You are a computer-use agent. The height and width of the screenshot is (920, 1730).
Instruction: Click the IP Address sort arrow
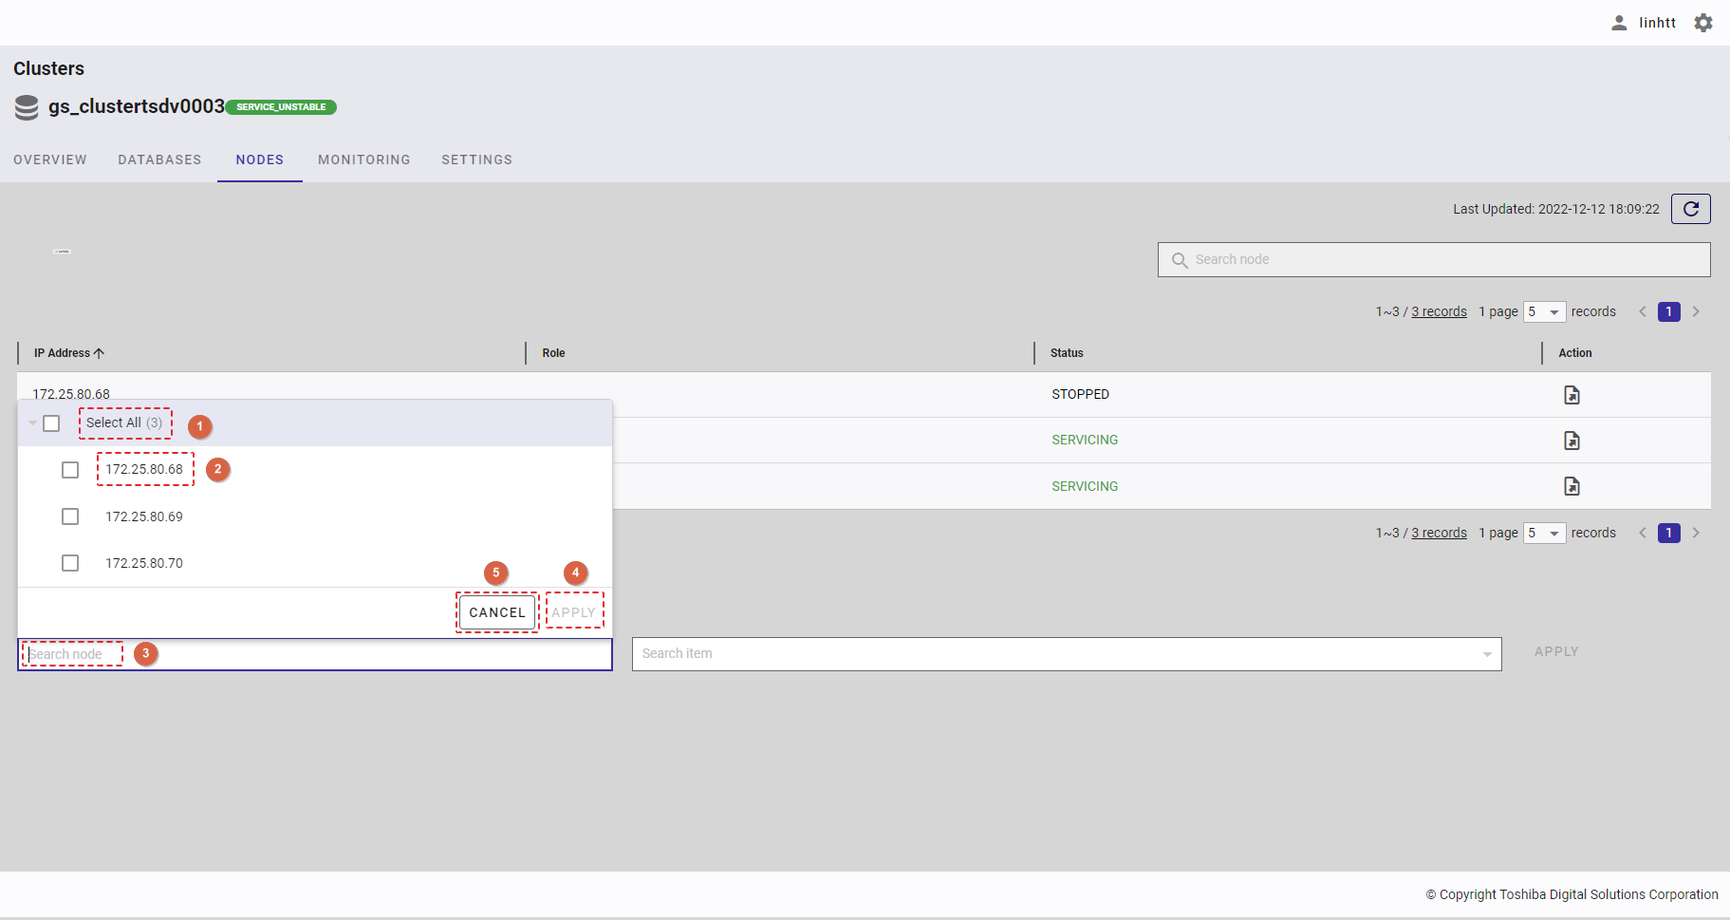pyautogui.click(x=99, y=353)
